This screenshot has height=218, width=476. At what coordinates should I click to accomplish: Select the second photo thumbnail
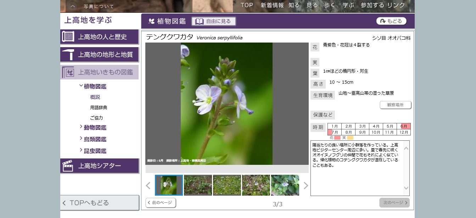click(x=198, y=185)
